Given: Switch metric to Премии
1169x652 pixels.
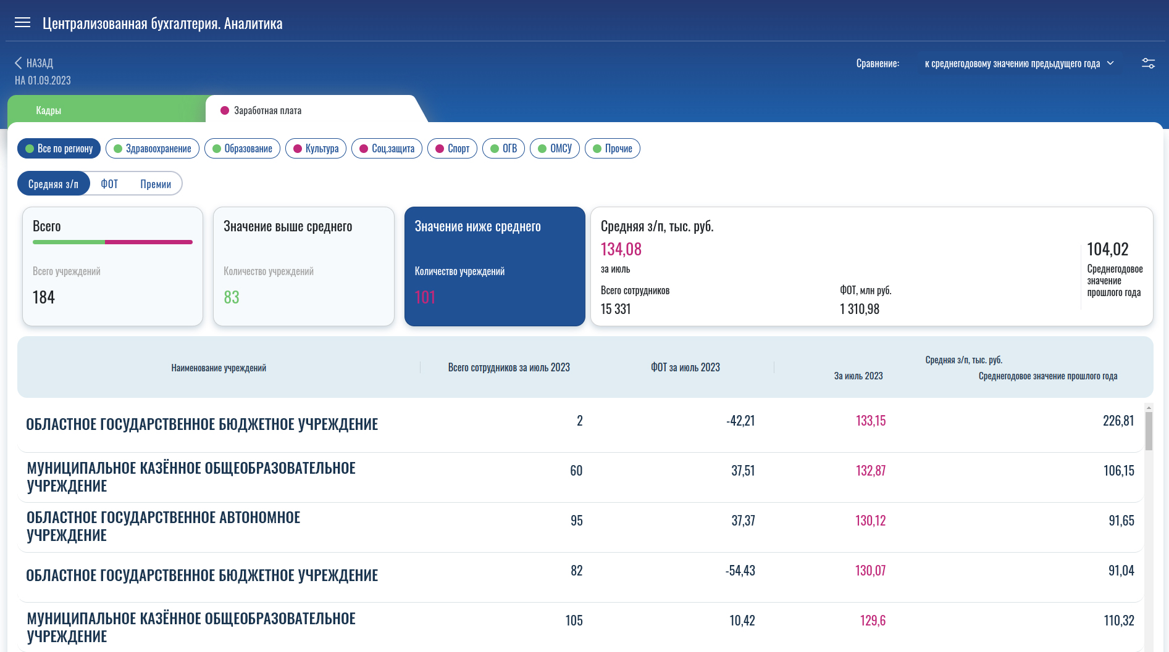Looking at the screenshot, I should (156, 184).
